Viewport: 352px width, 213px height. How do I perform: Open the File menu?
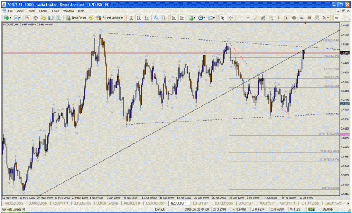coord(10,11)
